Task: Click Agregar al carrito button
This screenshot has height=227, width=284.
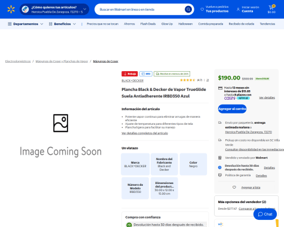Action: click(232, 109)
